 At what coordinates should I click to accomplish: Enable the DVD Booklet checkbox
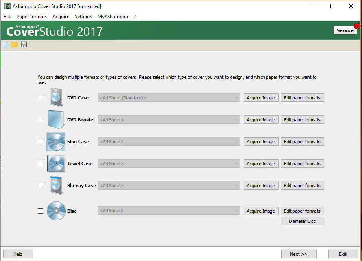40,120
